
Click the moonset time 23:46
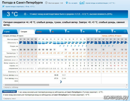click(64, 78)
